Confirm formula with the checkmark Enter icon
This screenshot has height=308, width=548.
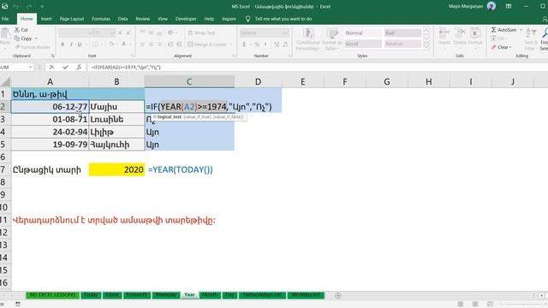65,67
